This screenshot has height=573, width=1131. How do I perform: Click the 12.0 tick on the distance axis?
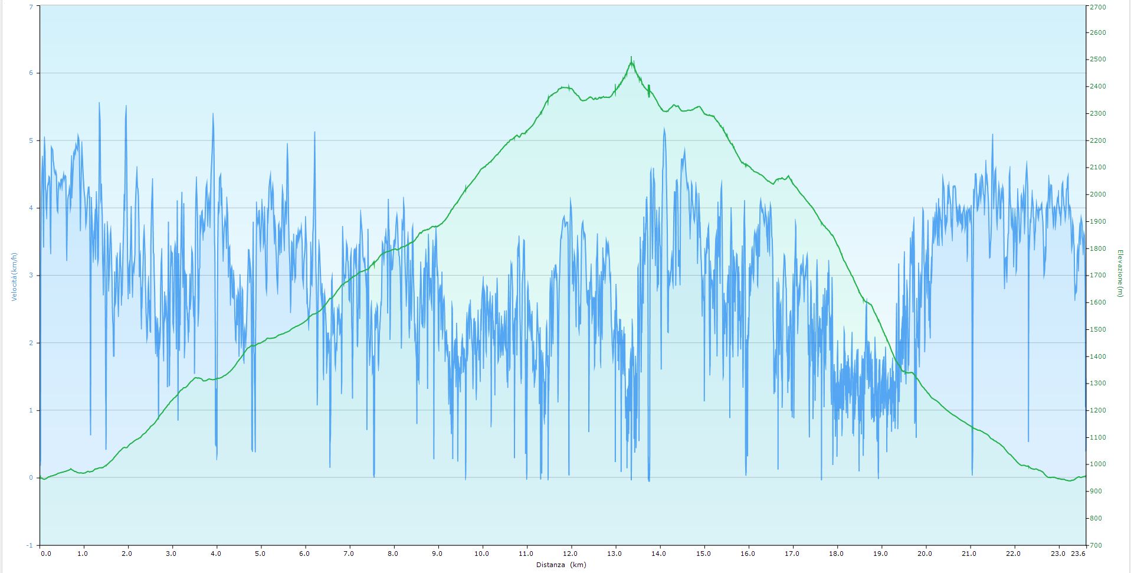coord(570,554)
